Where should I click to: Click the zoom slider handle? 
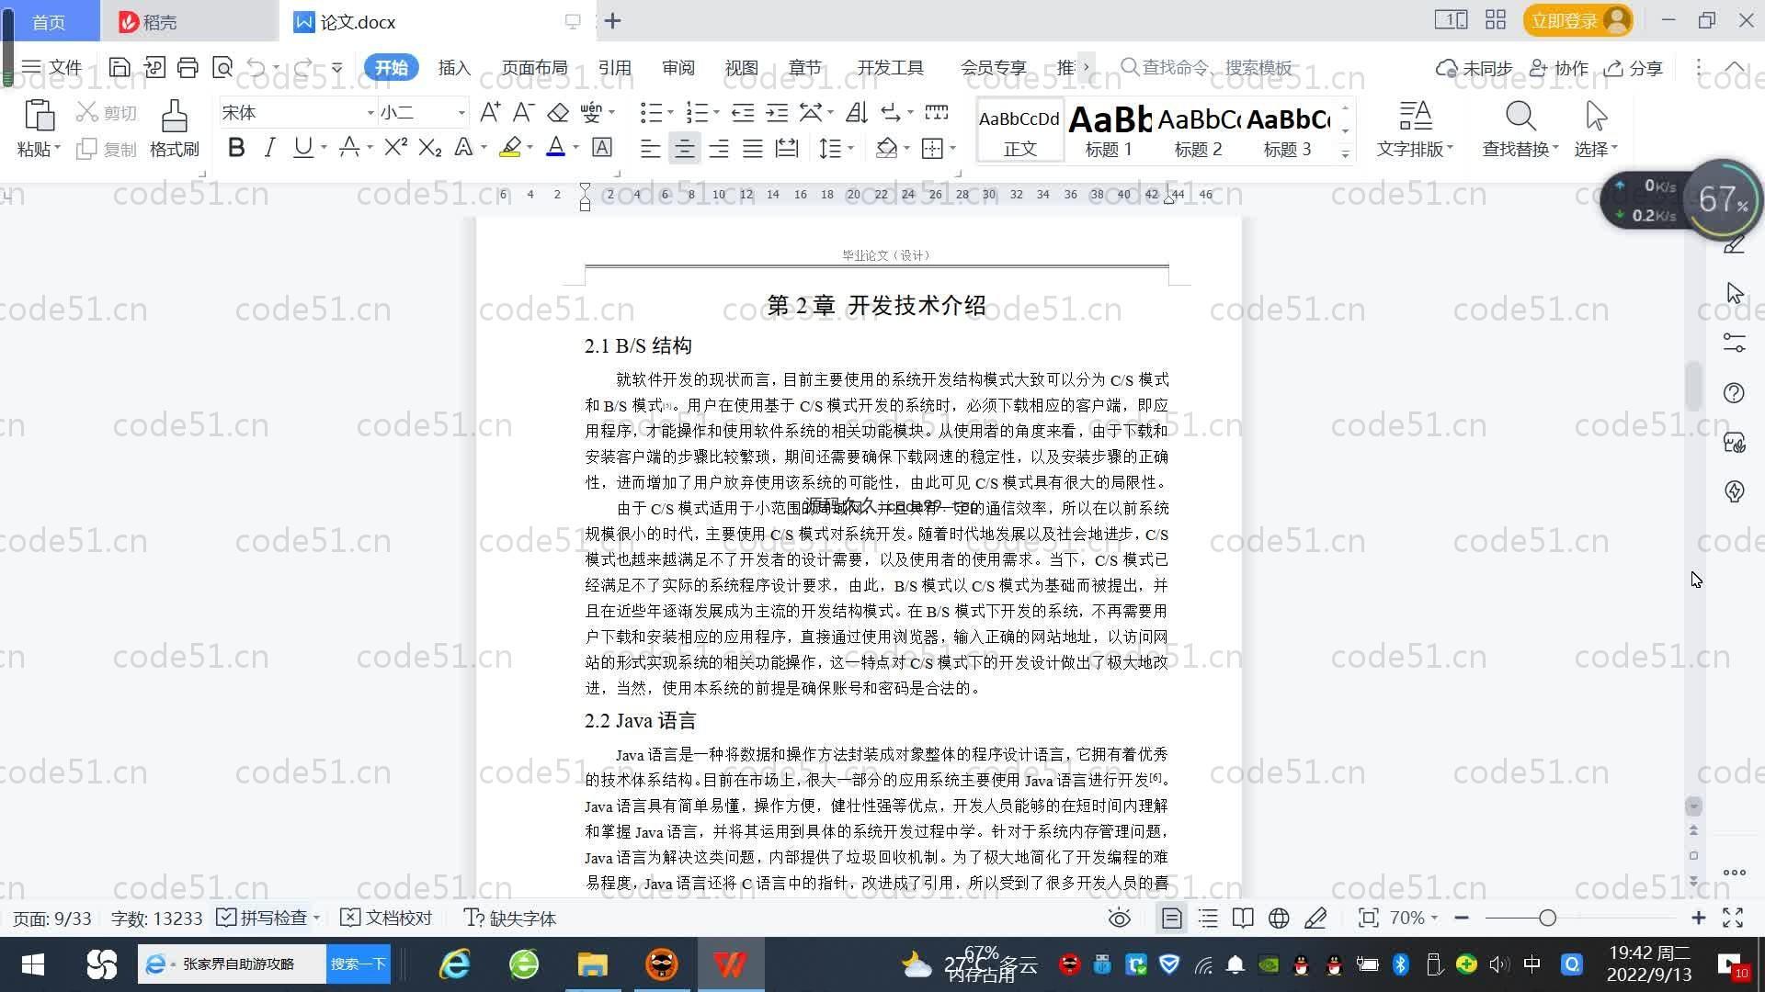pyautogui.click(x=1547, y=918)
